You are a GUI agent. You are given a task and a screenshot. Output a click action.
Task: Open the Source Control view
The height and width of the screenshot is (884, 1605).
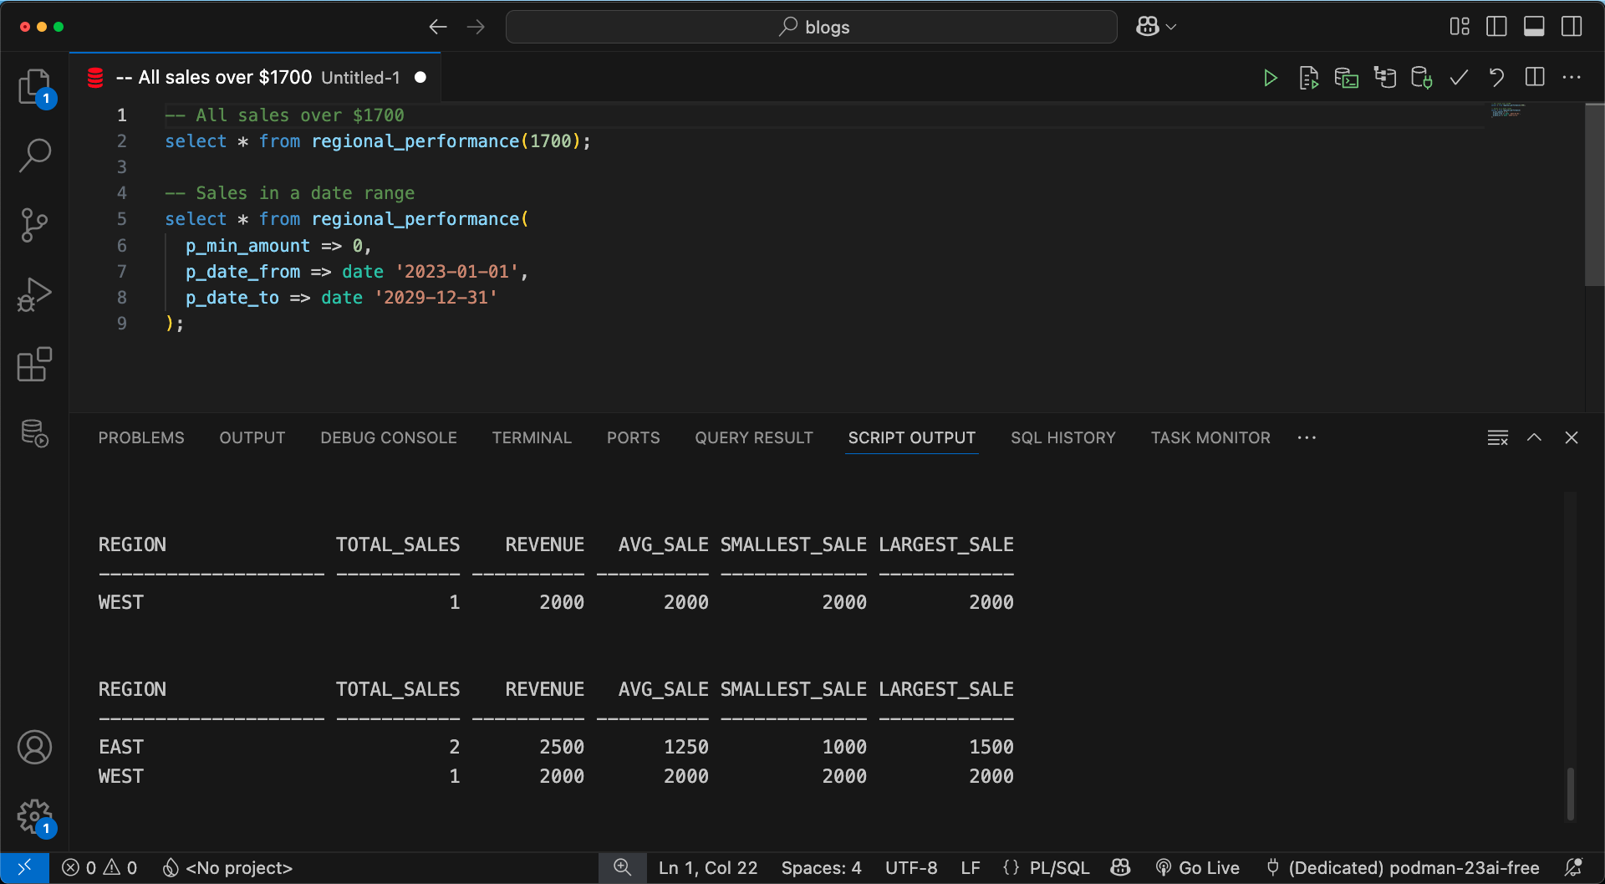pyautogui.click(x=34, y=225)
